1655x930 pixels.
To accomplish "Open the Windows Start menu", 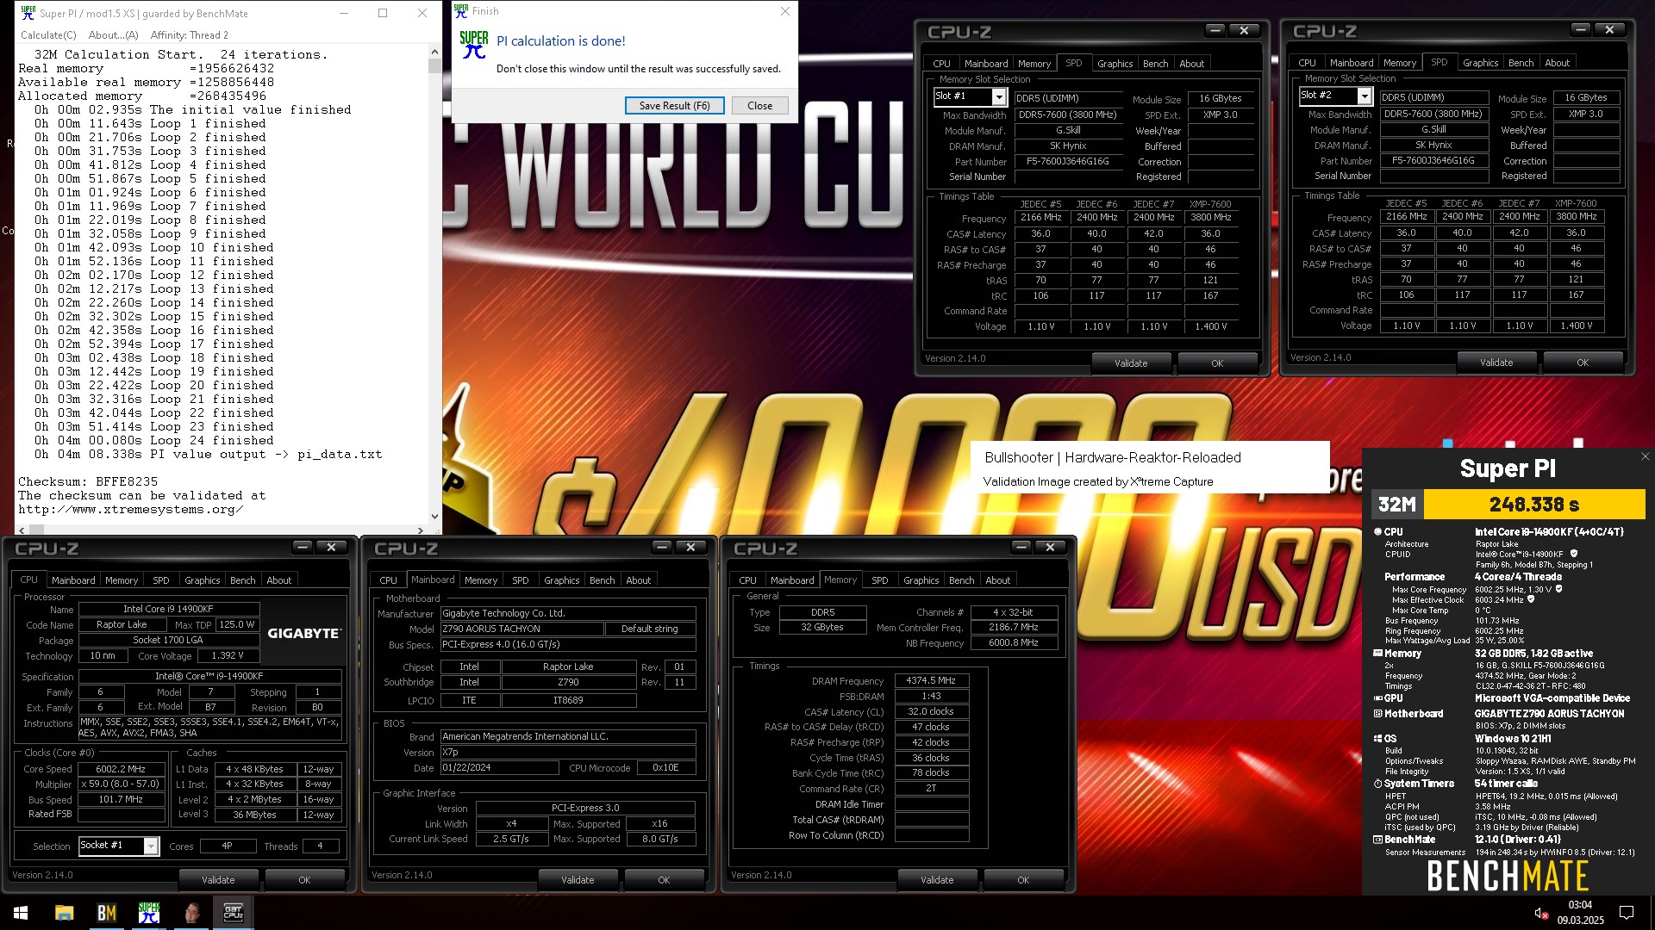I will [x=21, y=913].
